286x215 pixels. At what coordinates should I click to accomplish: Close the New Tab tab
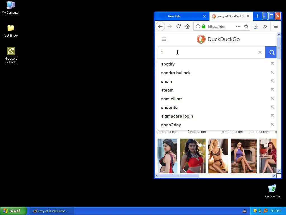point(204,16)
